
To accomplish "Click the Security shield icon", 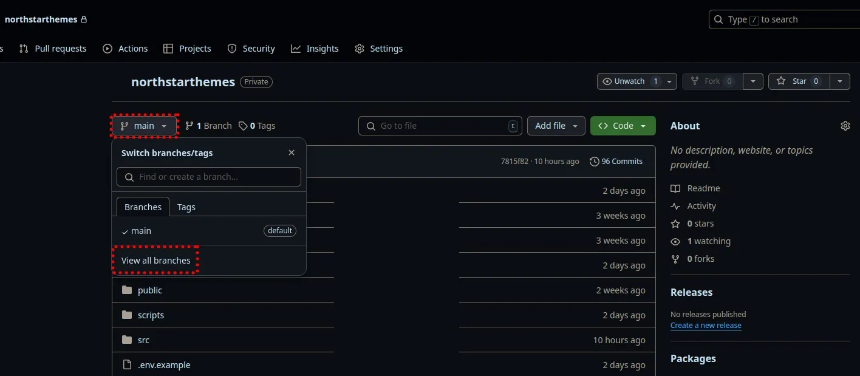I will (231, 49).
